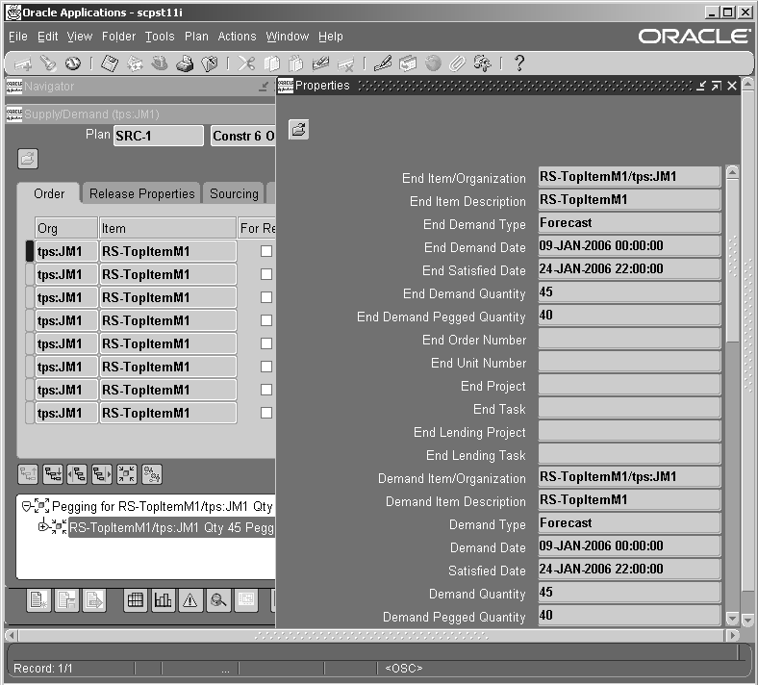This screenshot has width=758, height=685.
Task: Click the New Record toolbar icon
Action: click(x=23, y=63)
